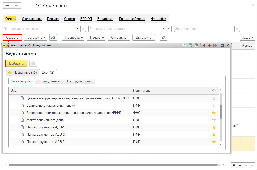Click the Отправить button
The width and height of the screenshot is (257, 170).
coord(119,38)
